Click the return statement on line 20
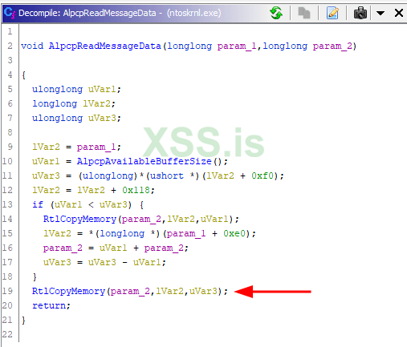This screenshot has height=347, width=407. pyautogui.click(x=49, y=305)
